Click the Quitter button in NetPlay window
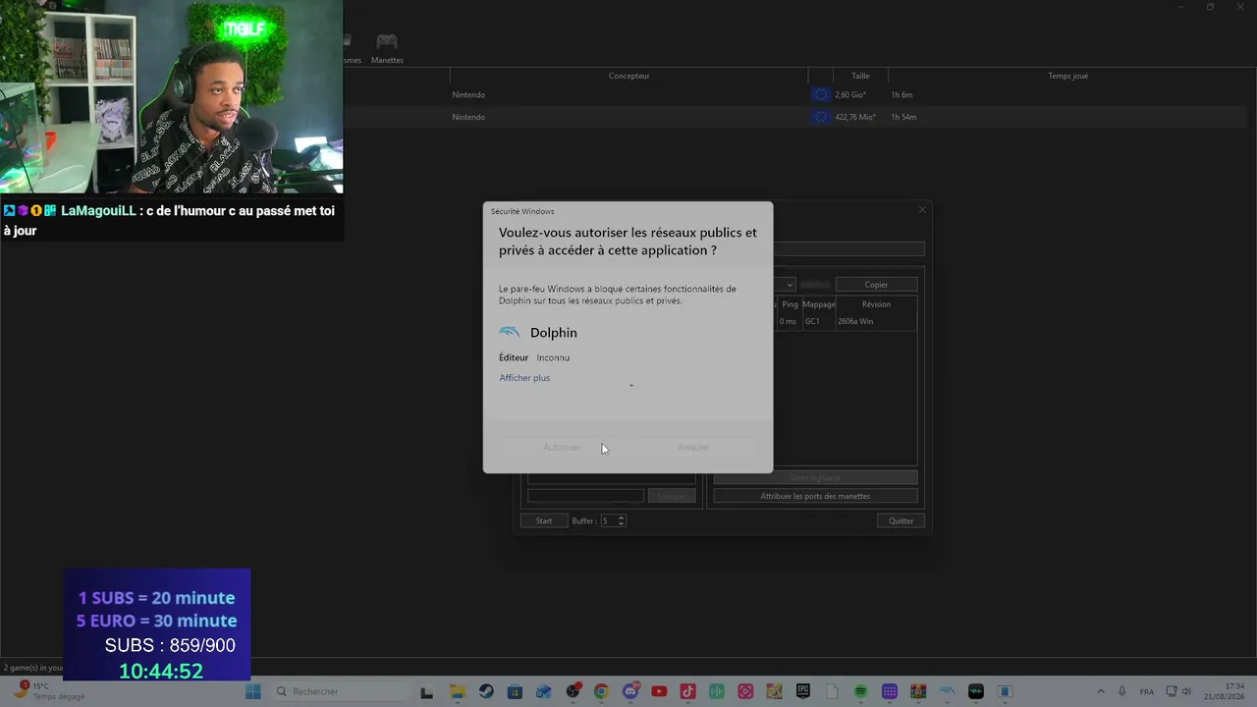 (x=901, y=521)
